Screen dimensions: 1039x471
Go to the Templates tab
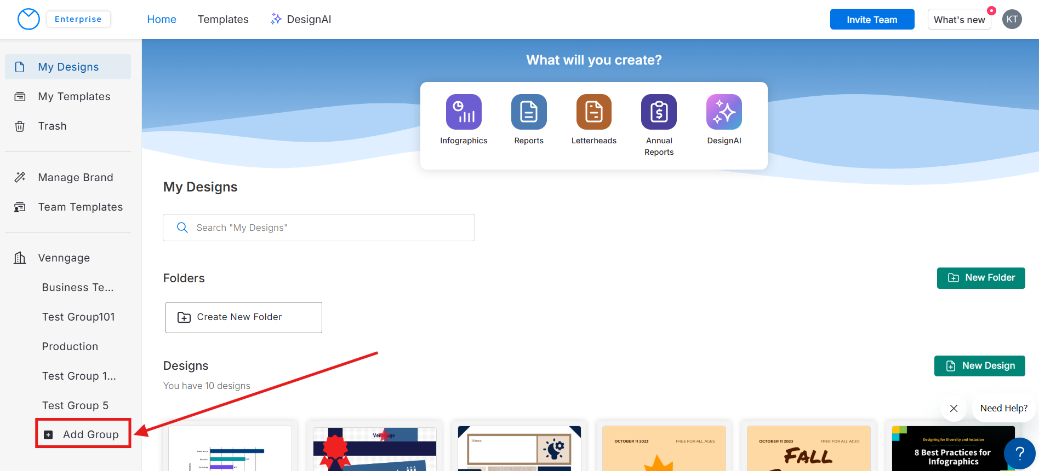click(223, 19)
